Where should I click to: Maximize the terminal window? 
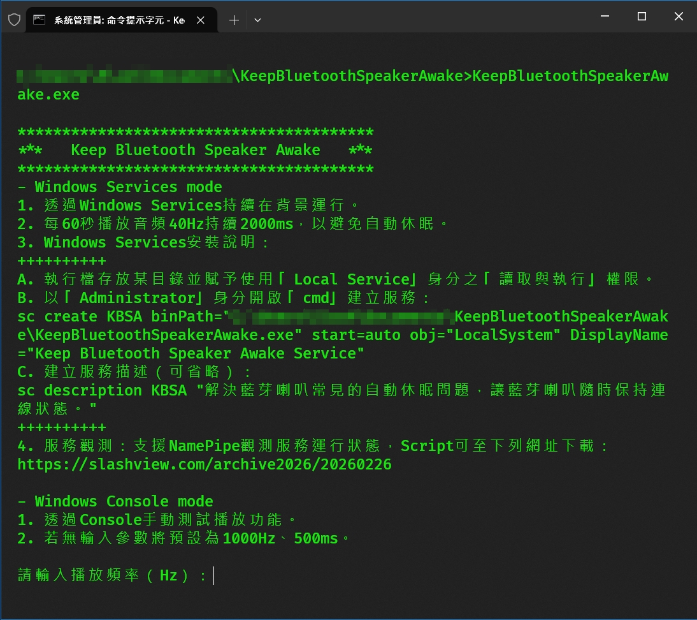click(642, 17)
